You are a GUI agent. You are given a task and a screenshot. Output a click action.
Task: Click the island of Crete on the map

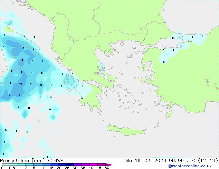[x=126, y=130]
